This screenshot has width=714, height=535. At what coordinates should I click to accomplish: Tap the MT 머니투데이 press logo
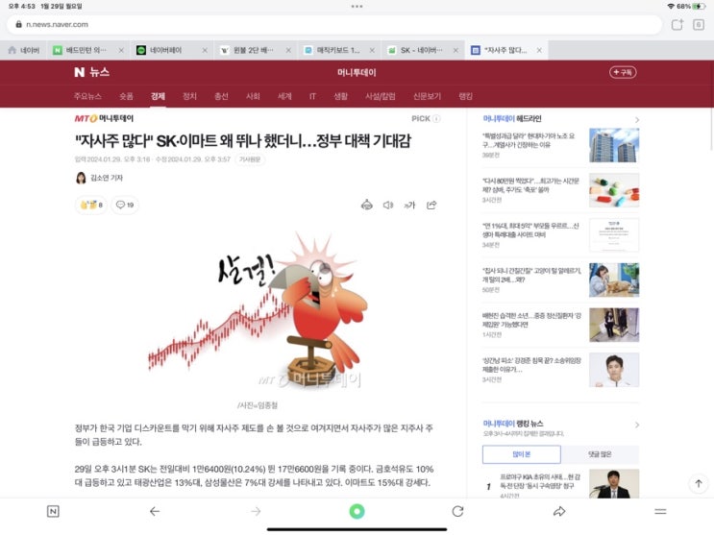(x=104, y=118)
